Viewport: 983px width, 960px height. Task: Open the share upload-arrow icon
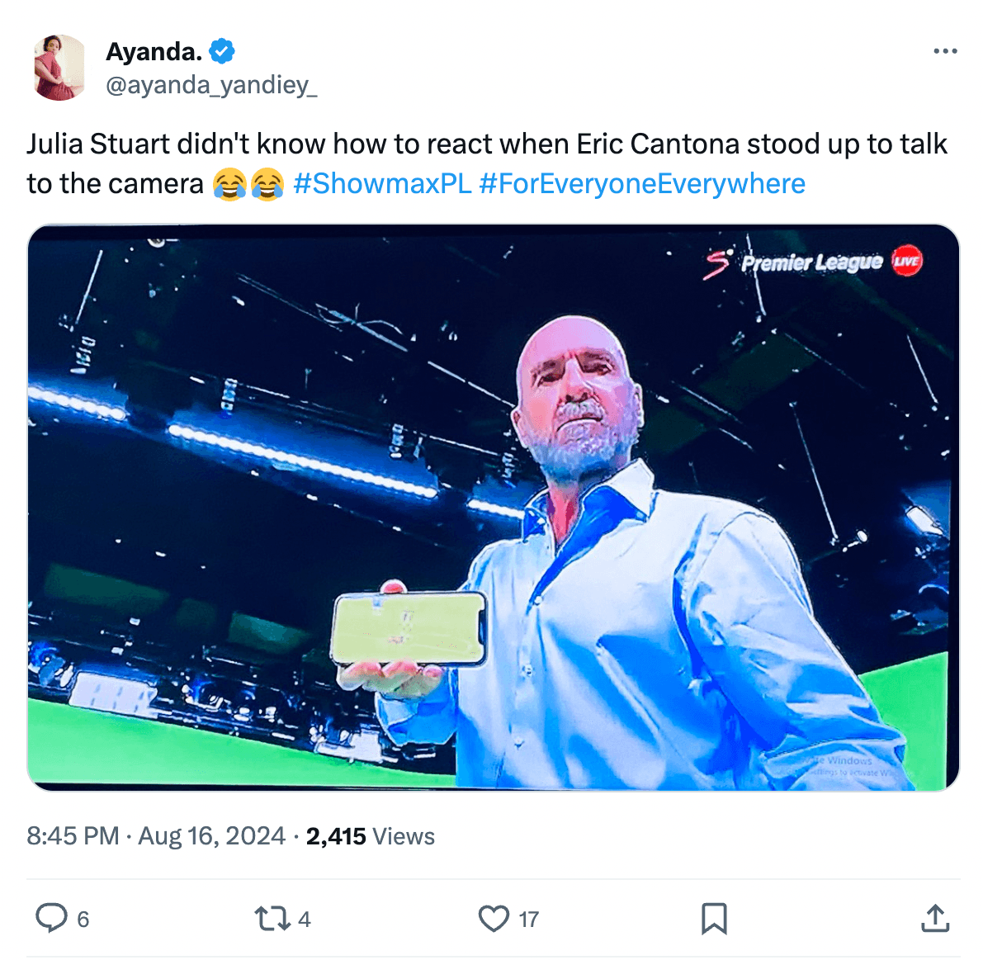pyautogui.click(x=934, y=918)
